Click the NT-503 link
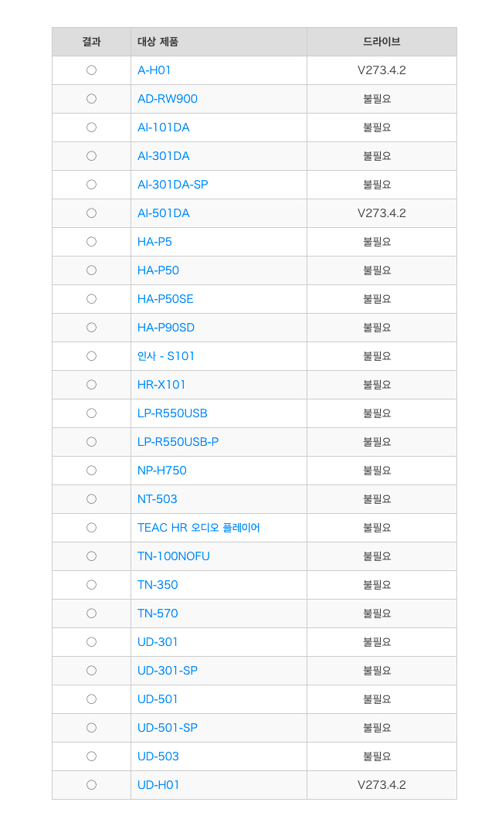The width and height of the screenshot is (502, 826). (157, 499)
